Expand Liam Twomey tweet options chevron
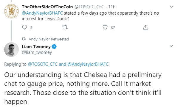The width and height of the screenshot is (178, 108). (x=171, y=46)
